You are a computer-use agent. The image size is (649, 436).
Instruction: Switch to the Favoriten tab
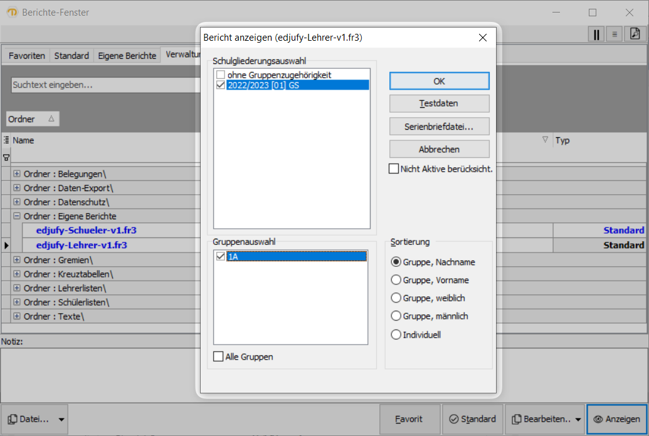pos(26,56)
